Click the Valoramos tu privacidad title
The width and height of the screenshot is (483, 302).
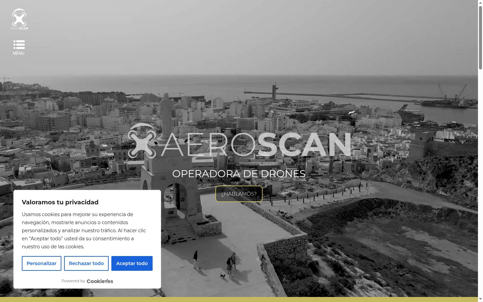[60, 202]
